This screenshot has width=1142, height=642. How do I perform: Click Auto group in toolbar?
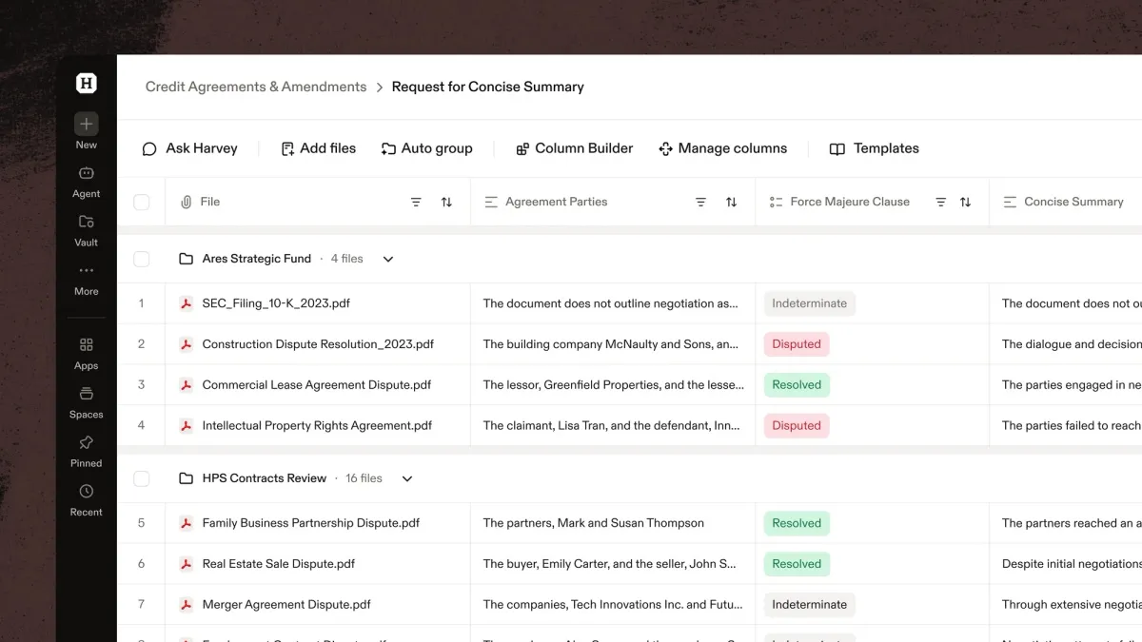tap(426, 148)
